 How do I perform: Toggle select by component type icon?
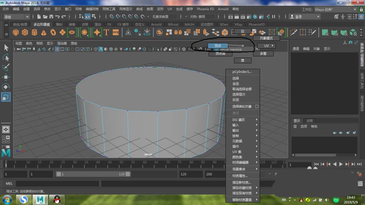[x=94, y=16]
